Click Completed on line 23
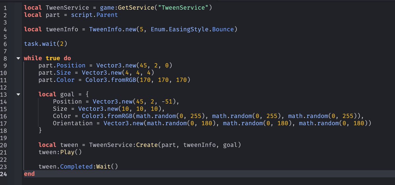 click(76, 167)
